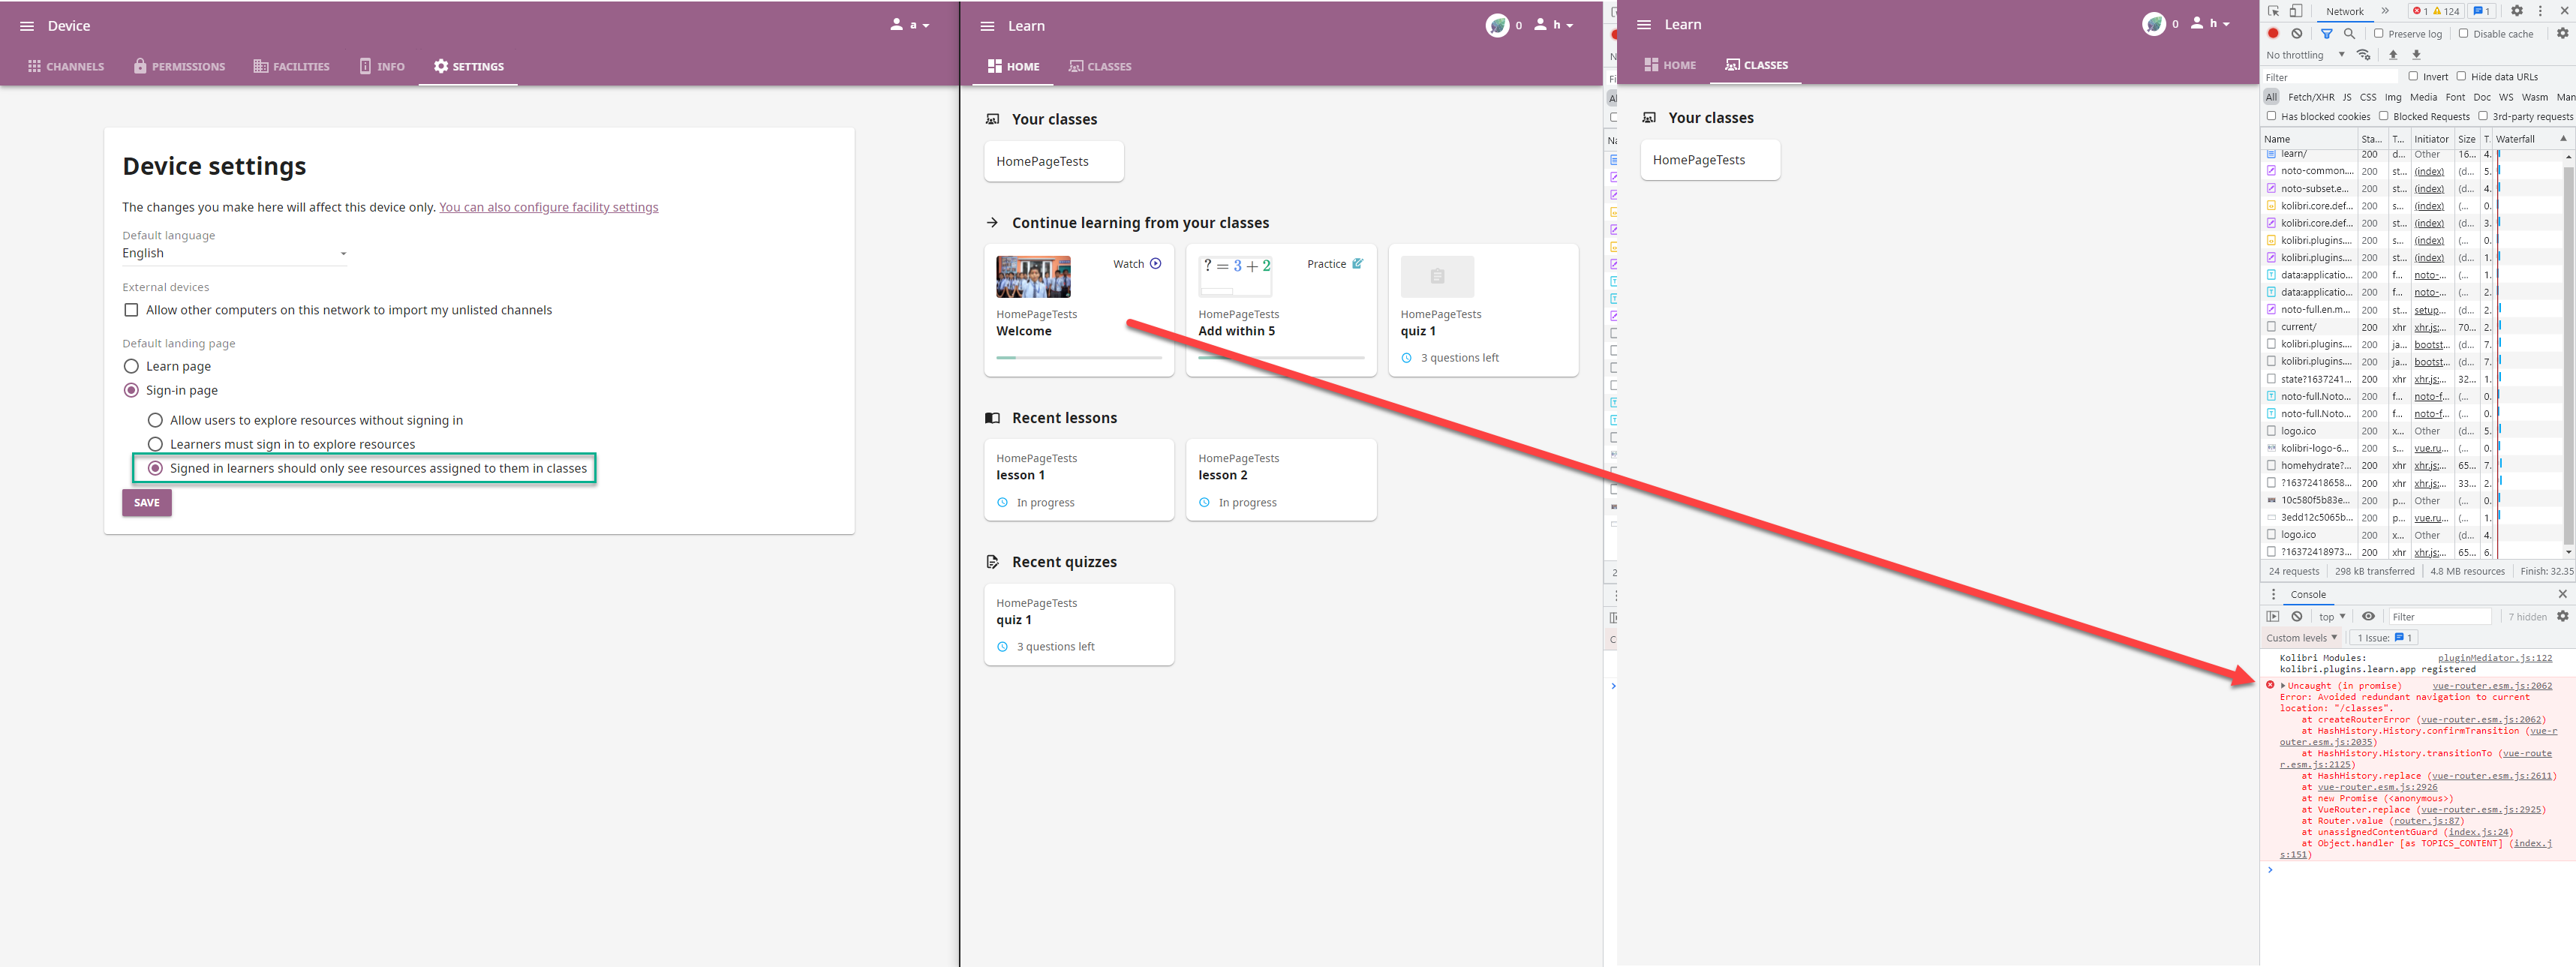Click the configure facility settings link
The width and height of the screenshot is (2576, 967).
[548, 207]
